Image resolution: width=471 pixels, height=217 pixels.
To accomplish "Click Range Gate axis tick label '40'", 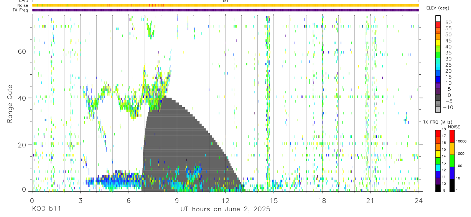I will [23, 98].
